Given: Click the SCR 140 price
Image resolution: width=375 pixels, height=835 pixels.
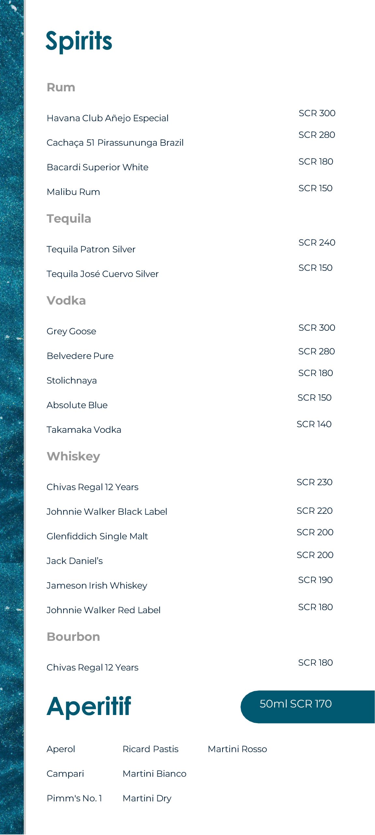Looking at the screenshot, I should pyautogui.click(x=314, y=424).
